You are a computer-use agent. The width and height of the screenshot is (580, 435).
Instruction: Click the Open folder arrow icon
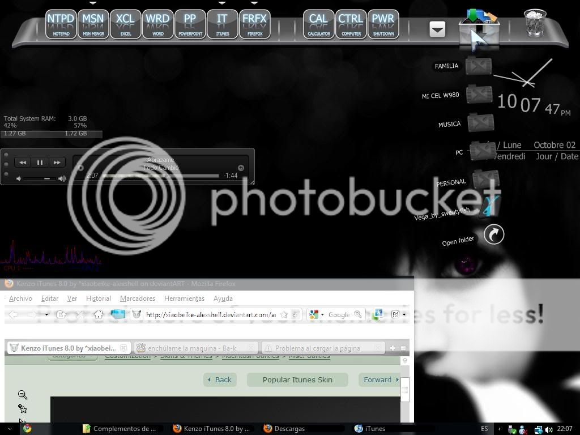click(494, 234)
